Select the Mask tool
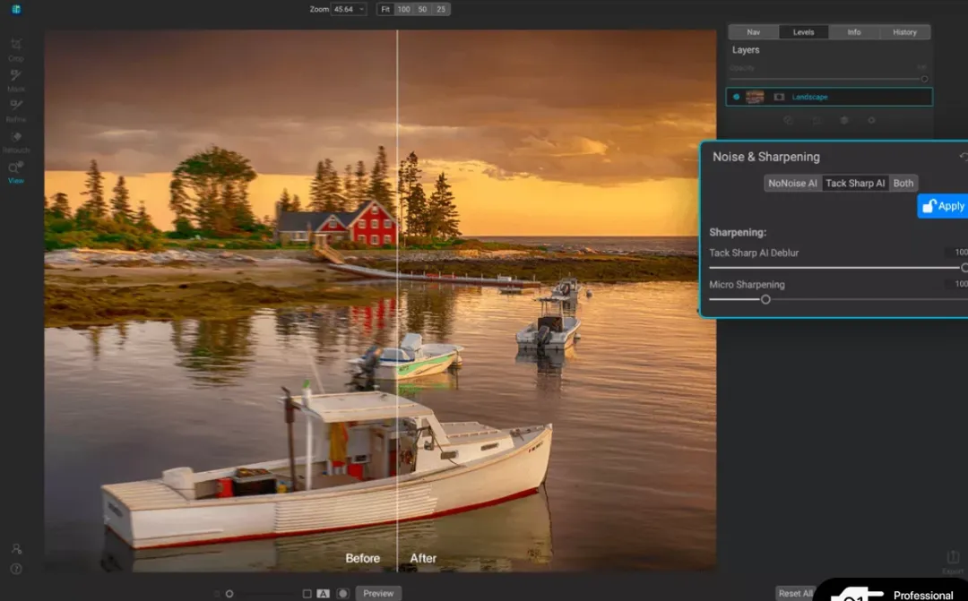The height and width of the screenshot is (601, 968). [x=16, y=79]
